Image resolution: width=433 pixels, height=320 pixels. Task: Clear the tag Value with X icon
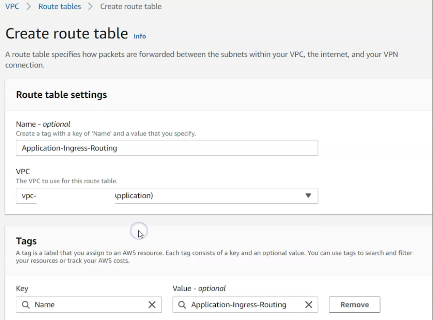click(x=309, y=305)
